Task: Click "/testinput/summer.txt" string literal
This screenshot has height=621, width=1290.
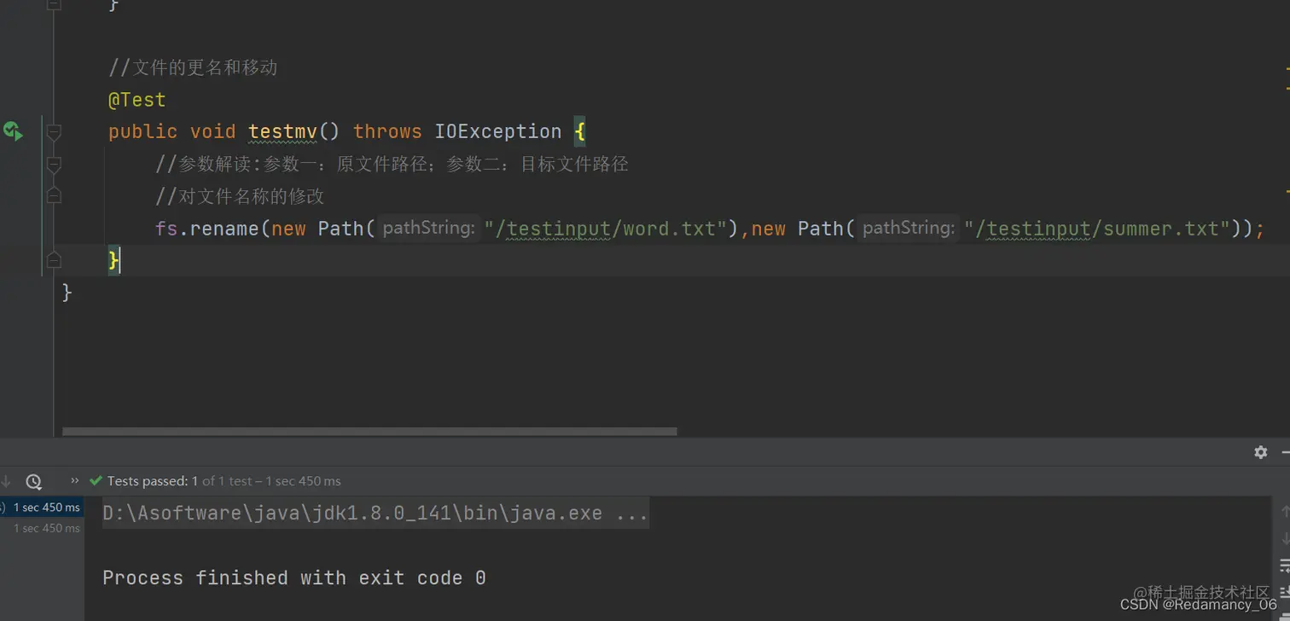Action: [1097, 229]
